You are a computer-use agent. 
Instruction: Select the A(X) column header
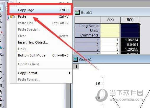point(110,20)
